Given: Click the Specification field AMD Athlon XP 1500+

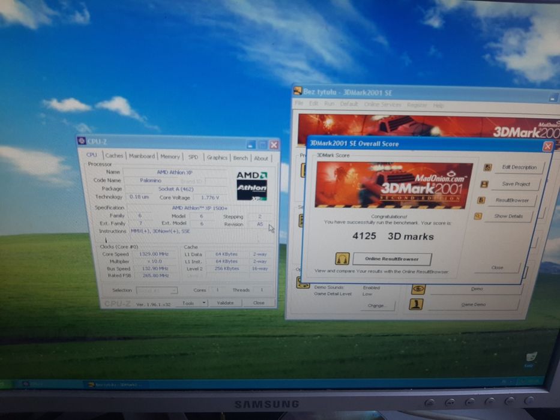Looking at the screenshot, I should (200, 208).
